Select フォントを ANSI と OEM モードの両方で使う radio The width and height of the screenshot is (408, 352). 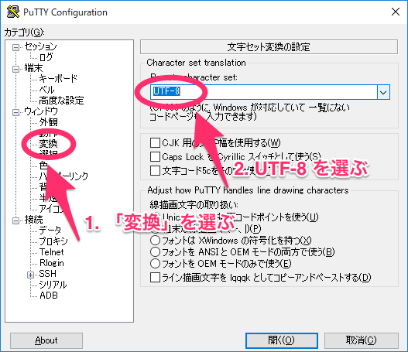[155, 251]
